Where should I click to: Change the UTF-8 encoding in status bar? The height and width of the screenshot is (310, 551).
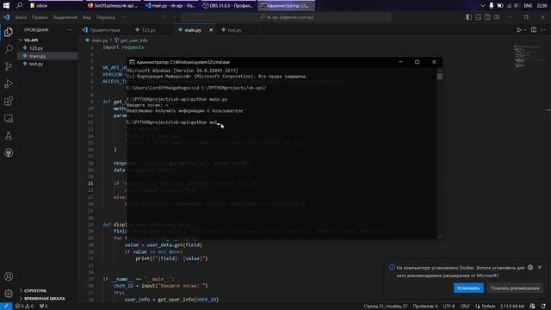click(449, 307)
